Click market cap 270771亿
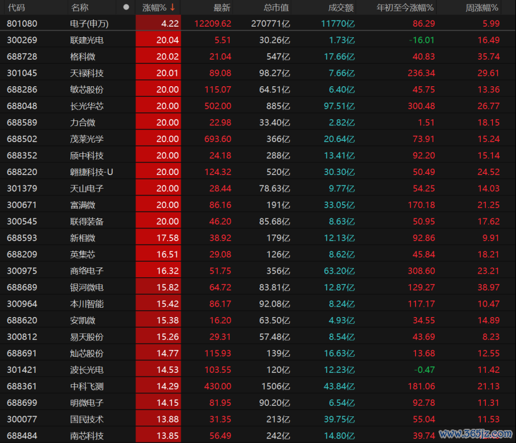The image size is (516, 443). point(271,24)
